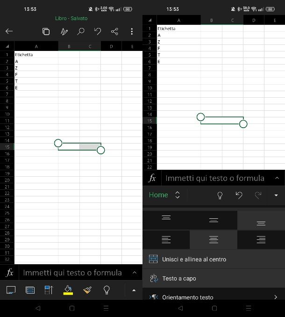285x317 pixels.
Task: Tap Android home button under the right screen
Action: 214,308
